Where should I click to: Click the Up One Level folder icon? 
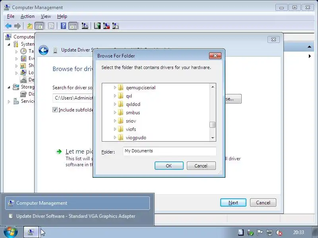click(x=30, y=26)
